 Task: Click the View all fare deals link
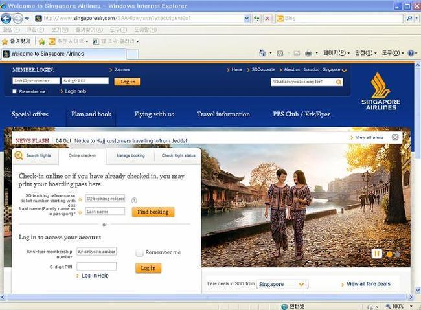(369, 284)
